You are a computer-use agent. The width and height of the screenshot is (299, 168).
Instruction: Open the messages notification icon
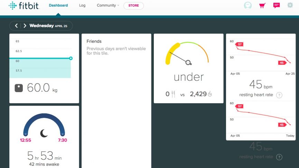(276, 6)
